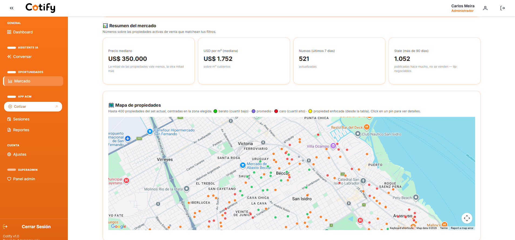This screenshot has width=515, height=240.
Task: Open the map Terms link
Action: (x=444, y=228)
